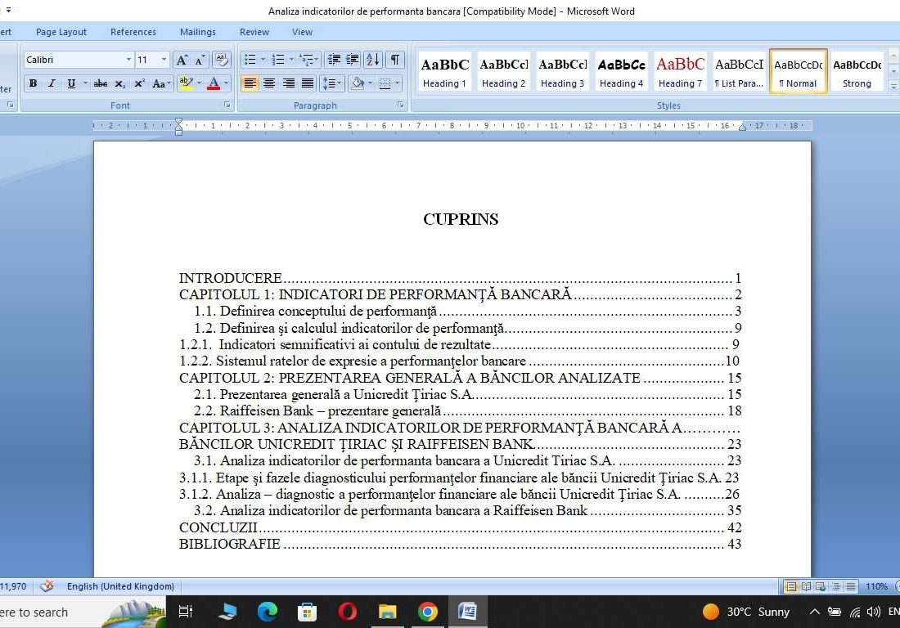The width and height of the screenshot is (900, 628).
Task: Select the Clear Formatting icon
Action: click(221, 59)
